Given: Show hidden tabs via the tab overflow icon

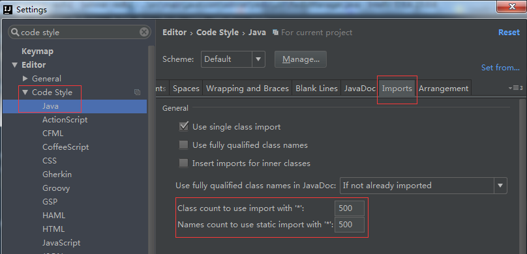Looking at the screenshot, I should point(515,88).
